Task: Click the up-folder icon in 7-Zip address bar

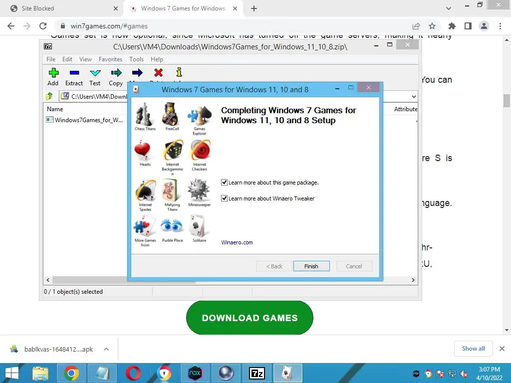Action: tap(49, 96)
